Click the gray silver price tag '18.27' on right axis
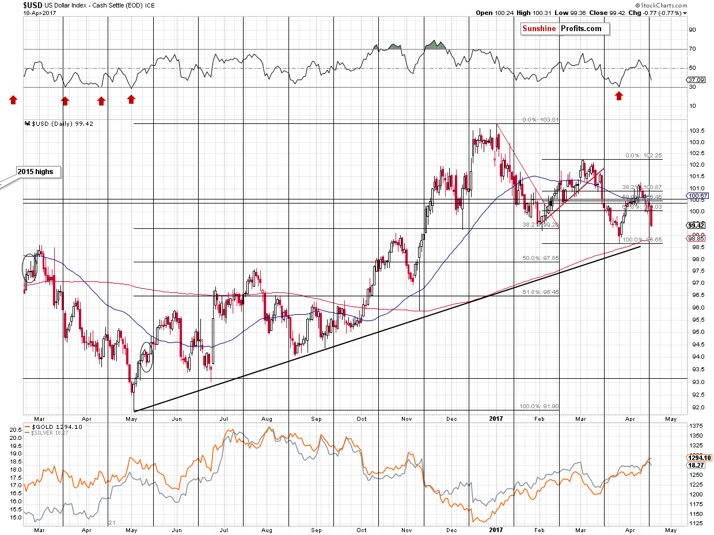Screen dimensions: 714x535 [696, 465]
